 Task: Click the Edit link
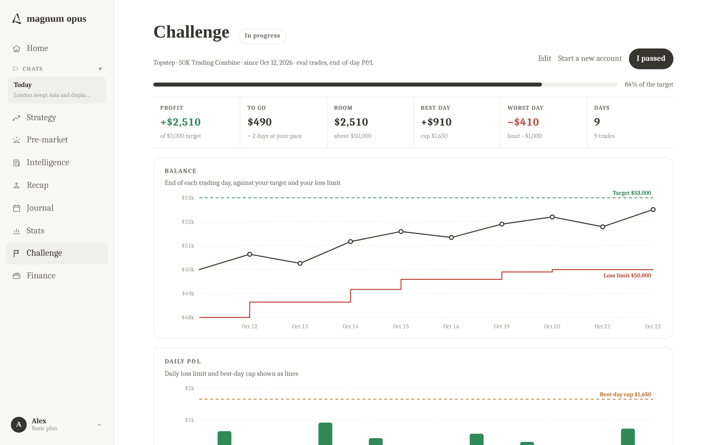coord(544,58)
